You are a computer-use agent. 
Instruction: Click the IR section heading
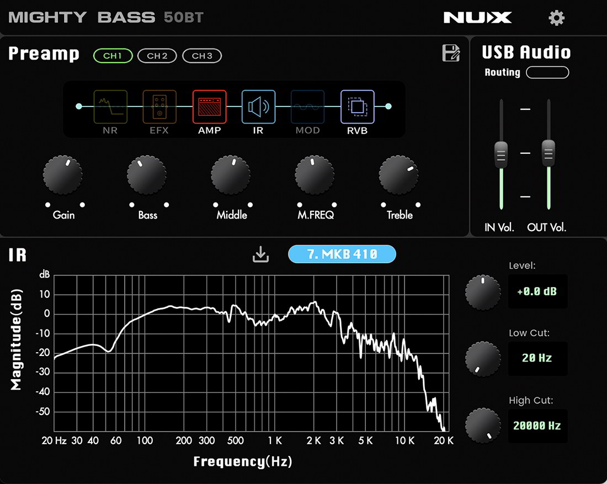pyautogui.click(x=18, y=255)
